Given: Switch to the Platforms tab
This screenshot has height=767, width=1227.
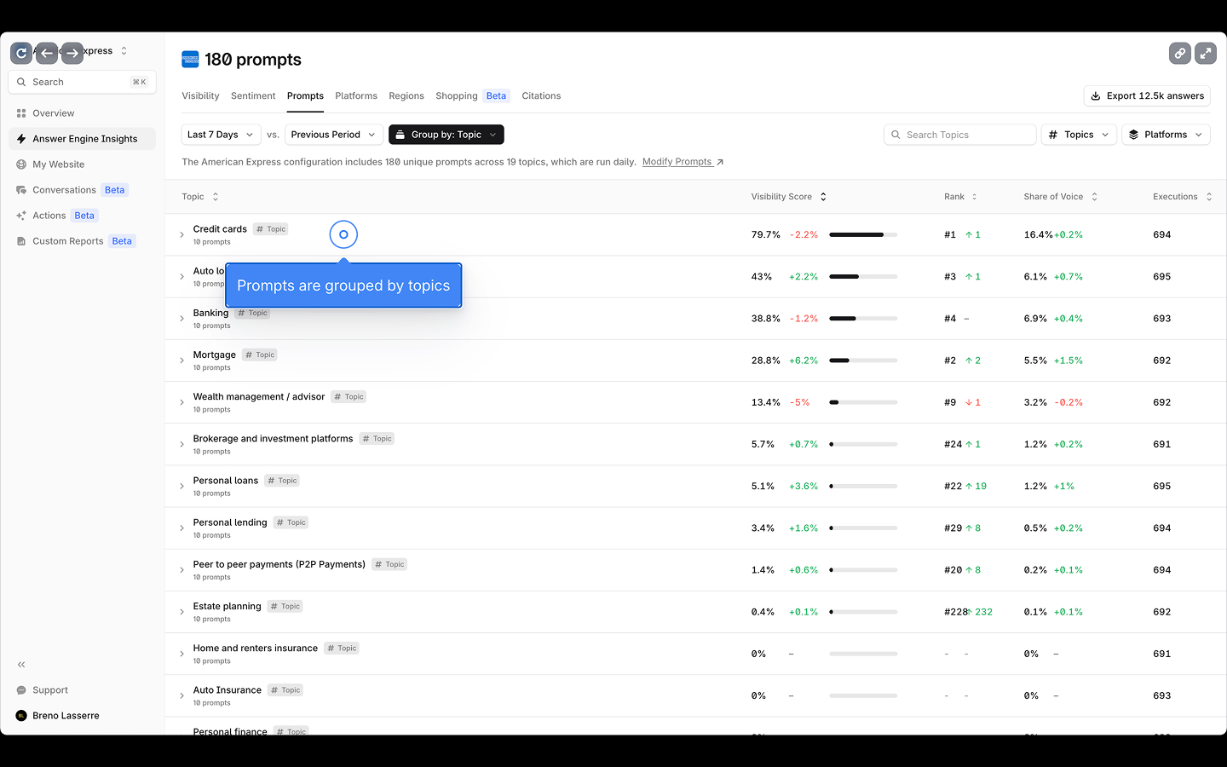Looking at the screenshot, I should pyautogui.click(x=356, y=96).
